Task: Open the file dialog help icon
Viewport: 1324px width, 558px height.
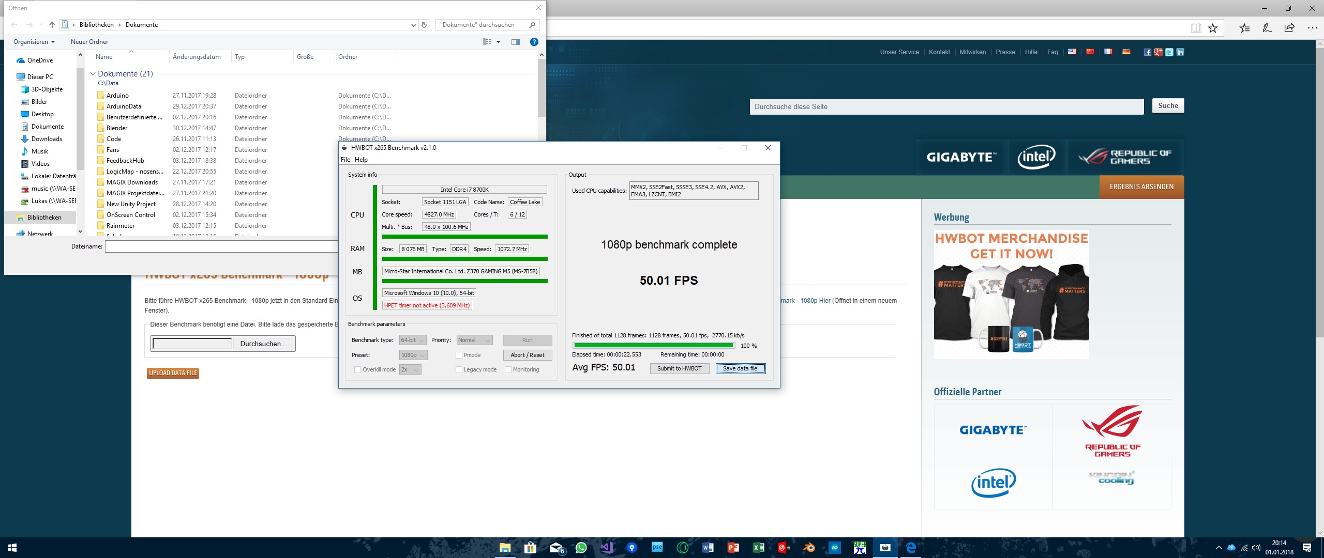Action: [x=534, y=42]
